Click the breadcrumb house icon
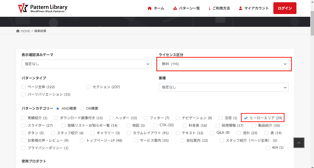314x168 pixels. (18, 31)
